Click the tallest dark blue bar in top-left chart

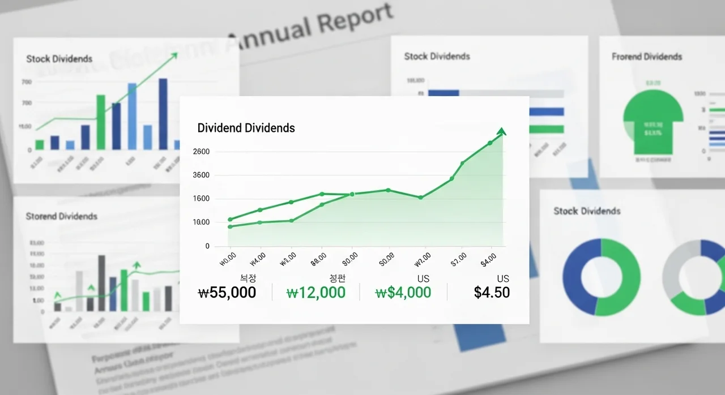click(x=163, y=114)
